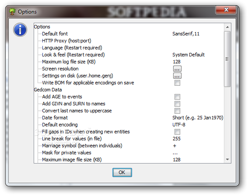
Task: Click the 255 line break value
Action: pos(177,139)
